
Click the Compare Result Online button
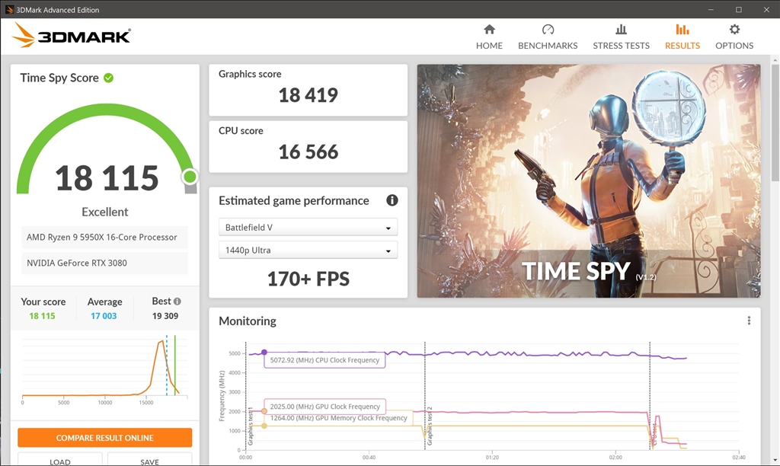point(105,438)
